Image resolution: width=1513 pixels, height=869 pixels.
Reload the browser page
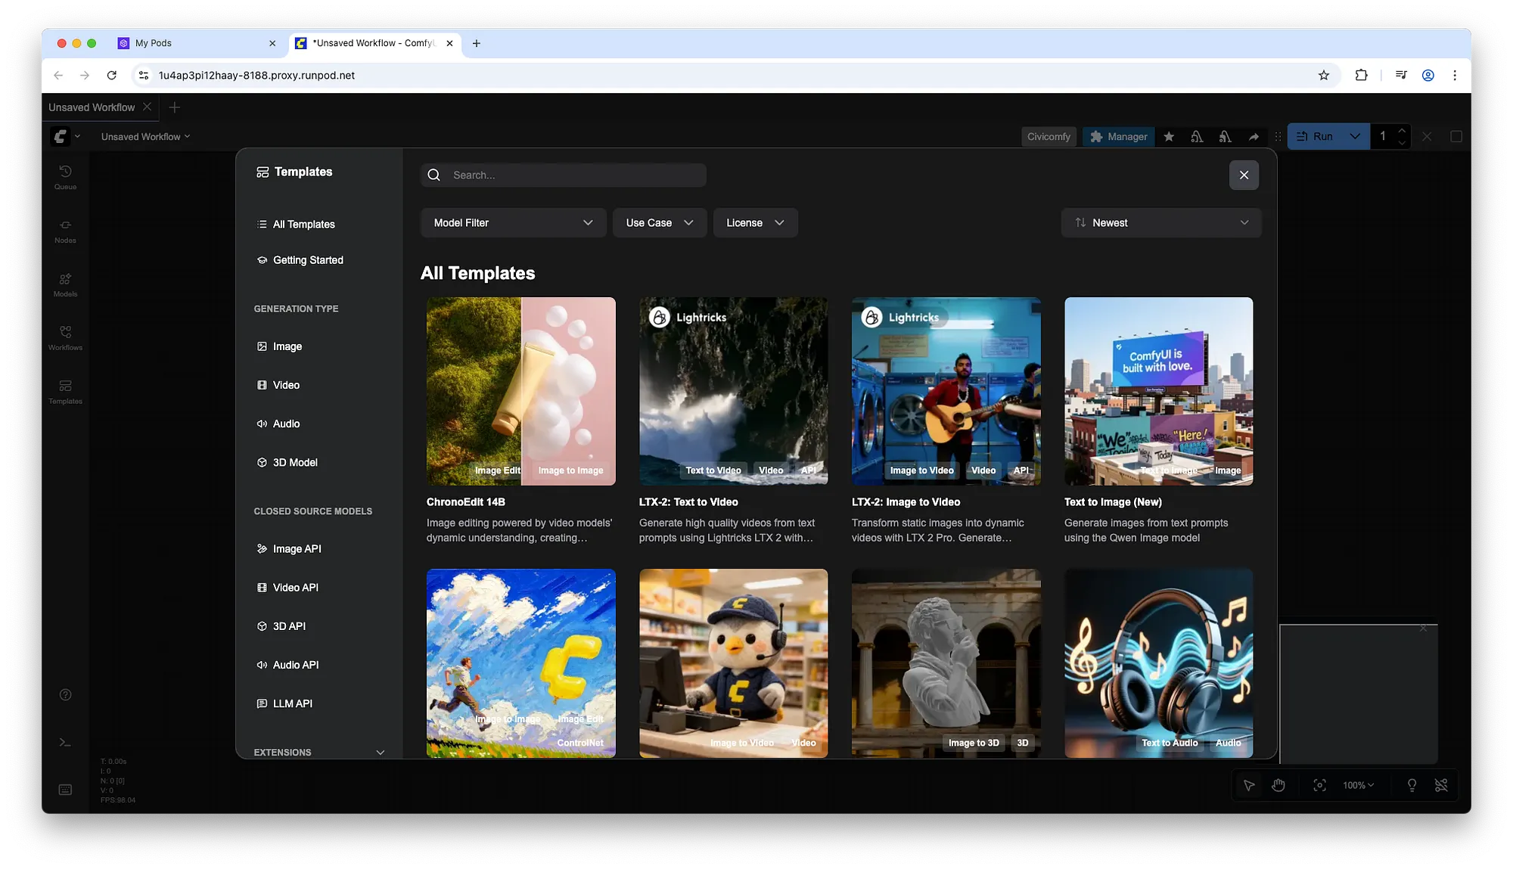pos(111,75)
